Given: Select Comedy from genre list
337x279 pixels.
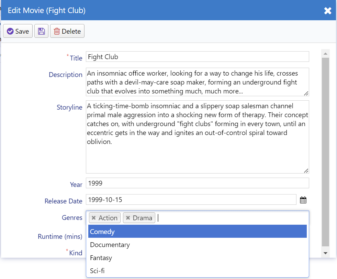Looking at the screenshot, I should [197, 231].
